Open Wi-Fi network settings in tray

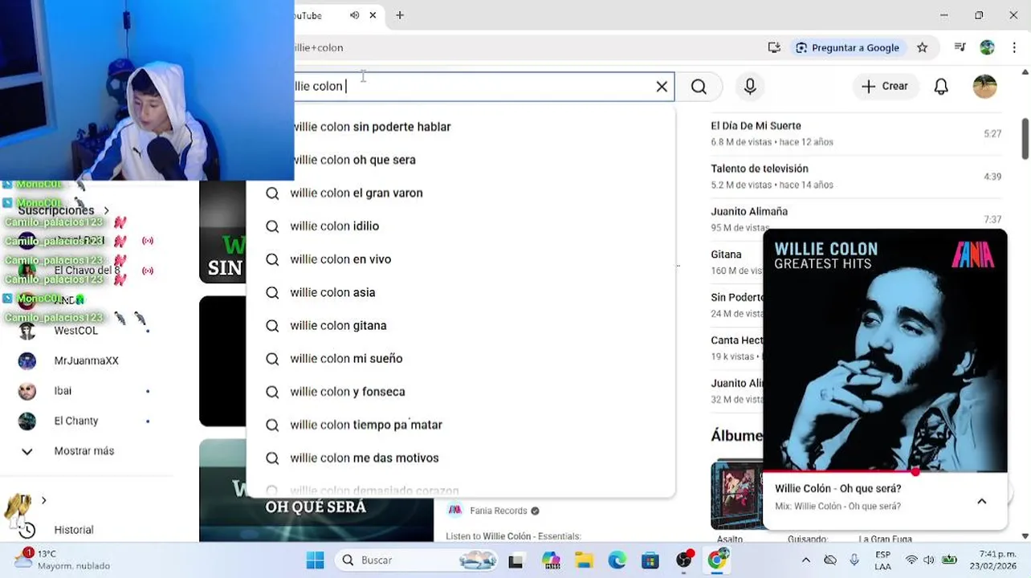point(911,560)
